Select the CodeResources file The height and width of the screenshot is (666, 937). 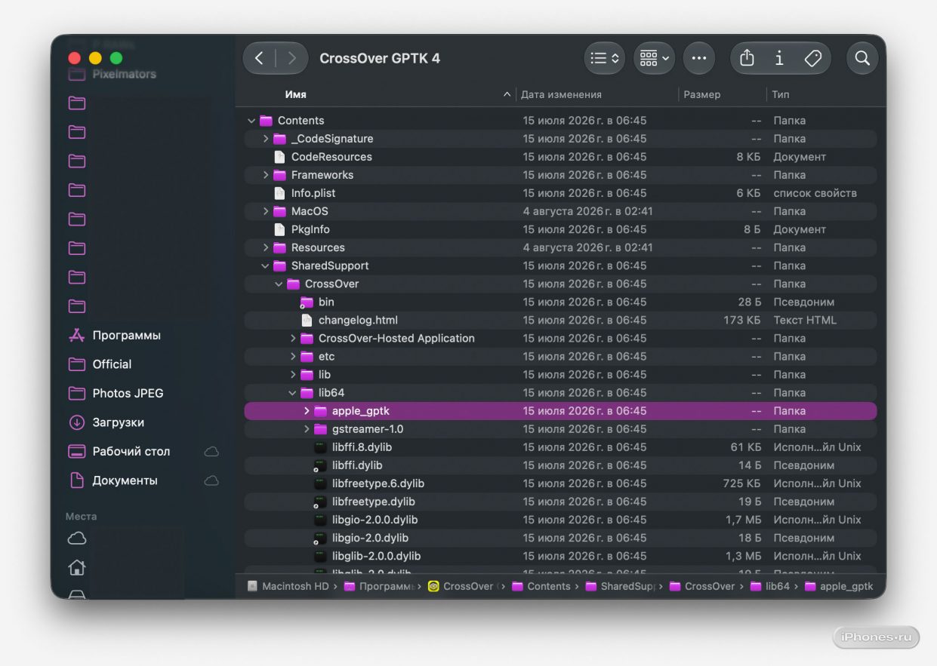coord(331,157)
